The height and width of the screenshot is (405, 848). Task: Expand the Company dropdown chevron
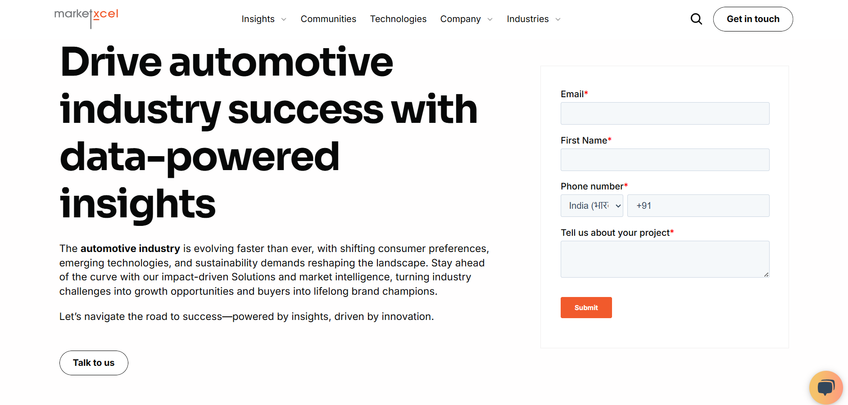490,20
